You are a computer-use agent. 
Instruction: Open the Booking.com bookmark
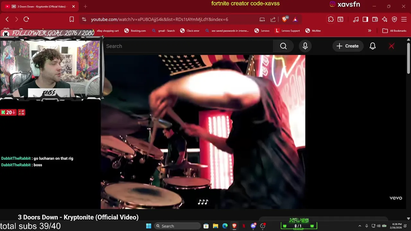point(135,31)
